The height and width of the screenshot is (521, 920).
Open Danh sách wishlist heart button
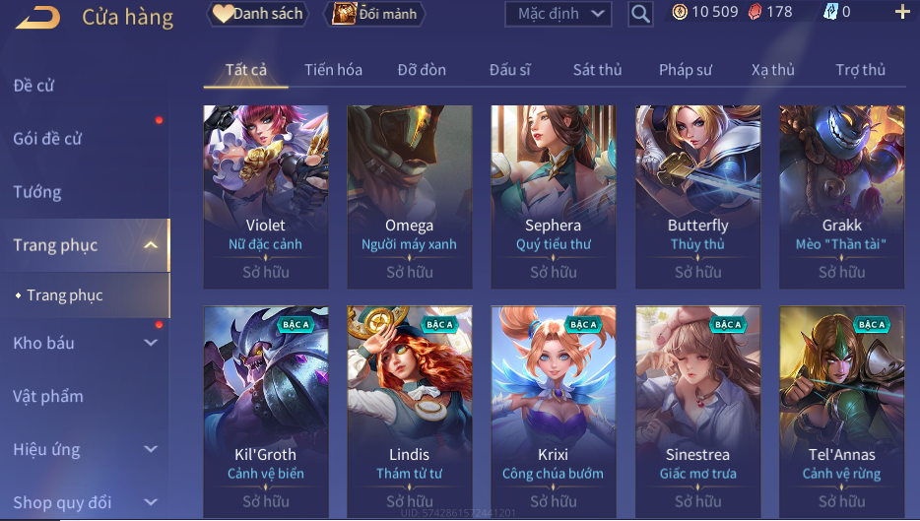pyautogui.click(x=258, y=14)
